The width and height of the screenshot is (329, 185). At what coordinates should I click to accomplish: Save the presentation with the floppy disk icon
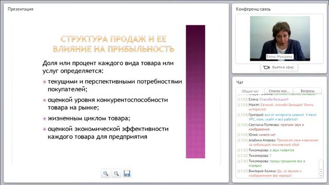[x=127, y=174]
